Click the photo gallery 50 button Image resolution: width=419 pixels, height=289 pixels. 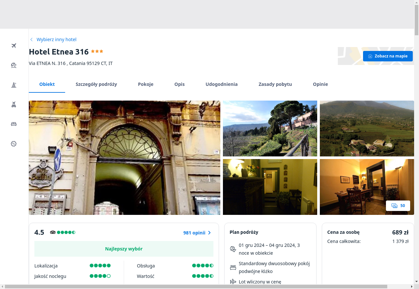tap(398, 206)
